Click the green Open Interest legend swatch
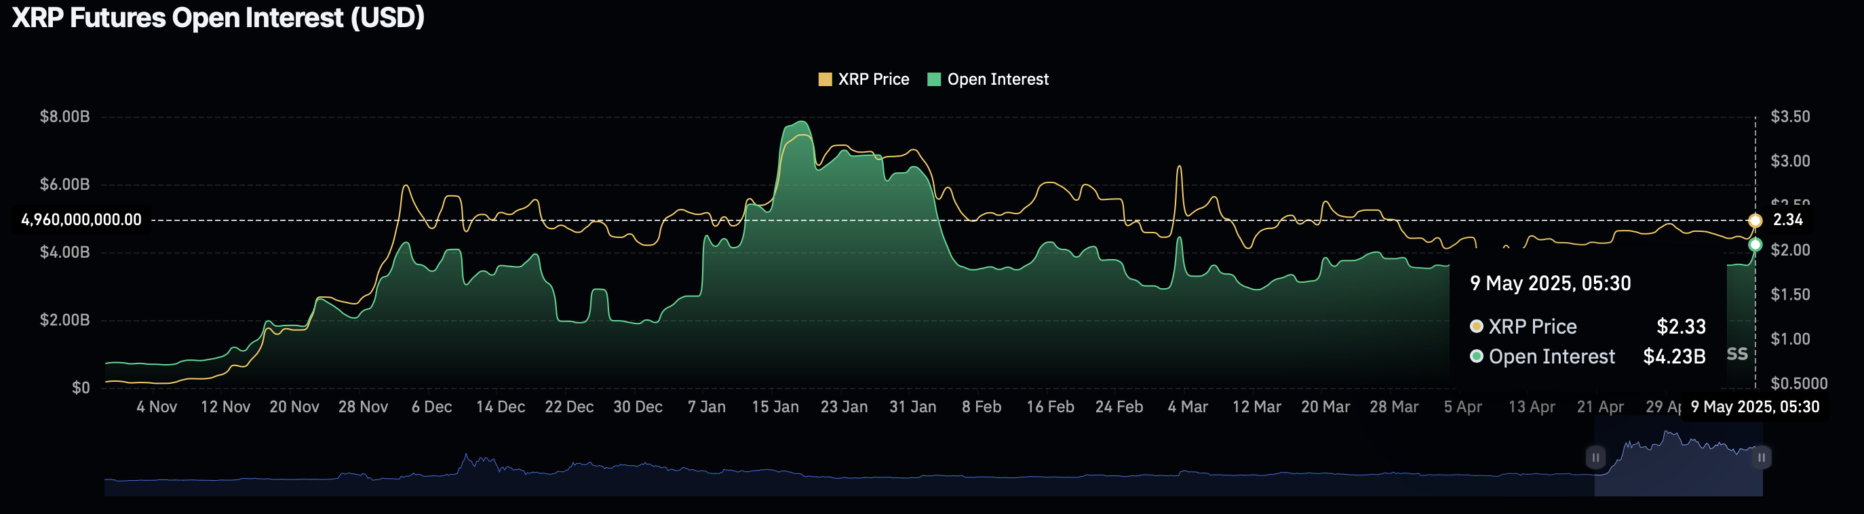Viewport: 1864px width, 514px height. tap(934, 79)
